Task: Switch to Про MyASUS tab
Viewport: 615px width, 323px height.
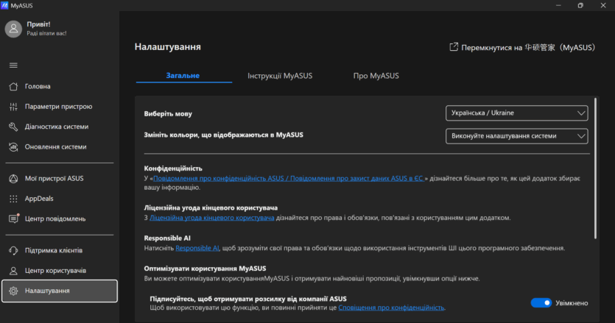Action: [x=376, y=76]
